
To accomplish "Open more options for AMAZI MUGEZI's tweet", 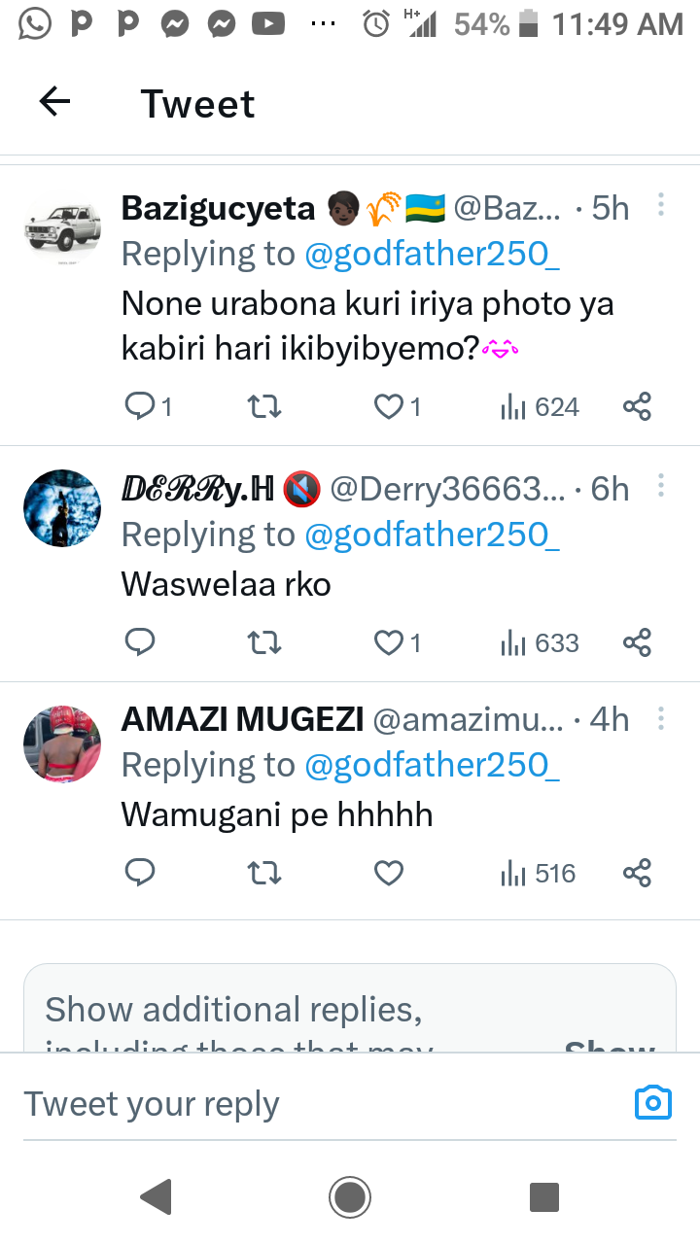I will 661,717.
